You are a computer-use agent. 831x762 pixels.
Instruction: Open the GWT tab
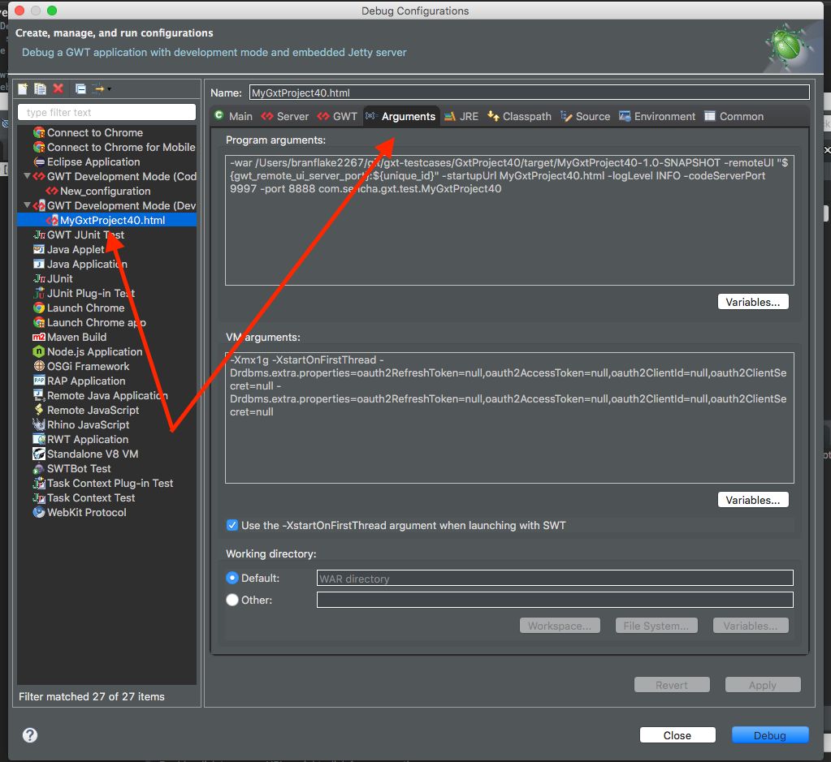[x=338, y=117]
